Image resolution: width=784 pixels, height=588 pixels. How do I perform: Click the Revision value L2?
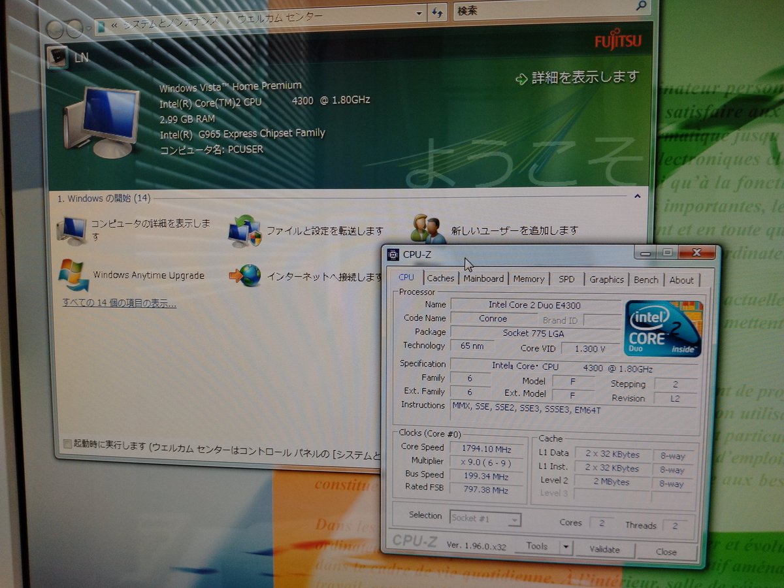[x=675, y=398]
